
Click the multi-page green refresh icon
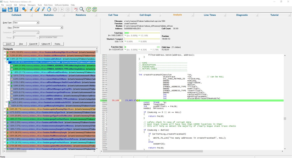pos(95,9)
